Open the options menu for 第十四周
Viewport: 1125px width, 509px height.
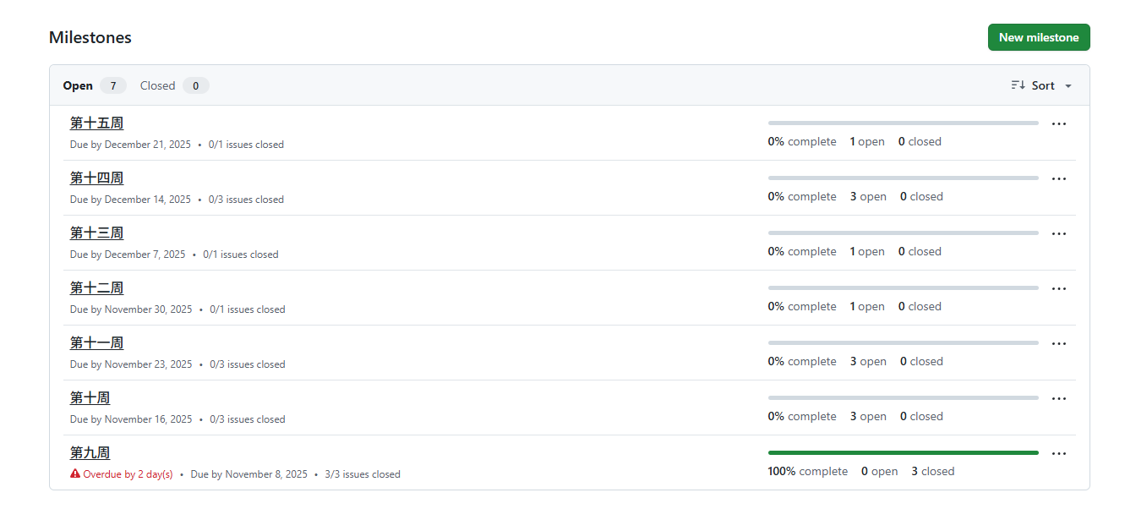(x=1058, y=178)
